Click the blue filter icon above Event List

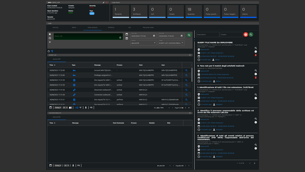[52, 51]
